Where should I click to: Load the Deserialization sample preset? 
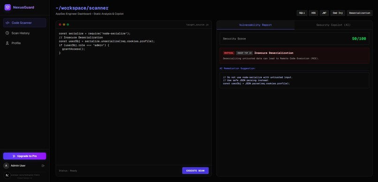pyautogui.click(x=359, y=13)
